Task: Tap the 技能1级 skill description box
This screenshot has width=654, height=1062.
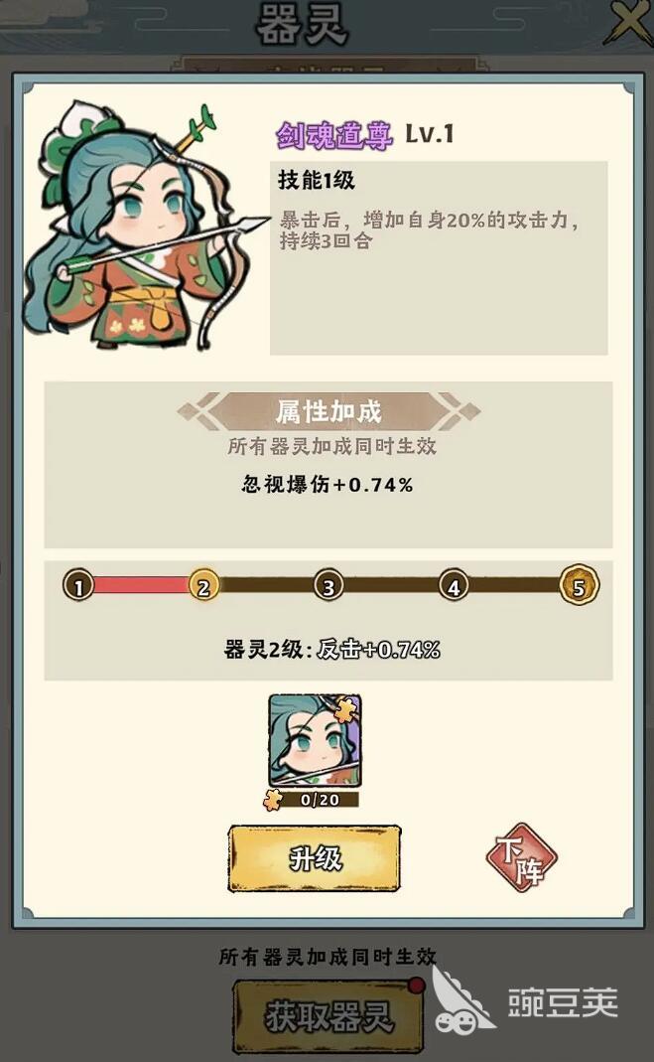Action: click(x=439, y=257)
